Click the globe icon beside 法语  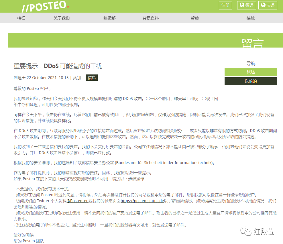click(x=263, y=5)
